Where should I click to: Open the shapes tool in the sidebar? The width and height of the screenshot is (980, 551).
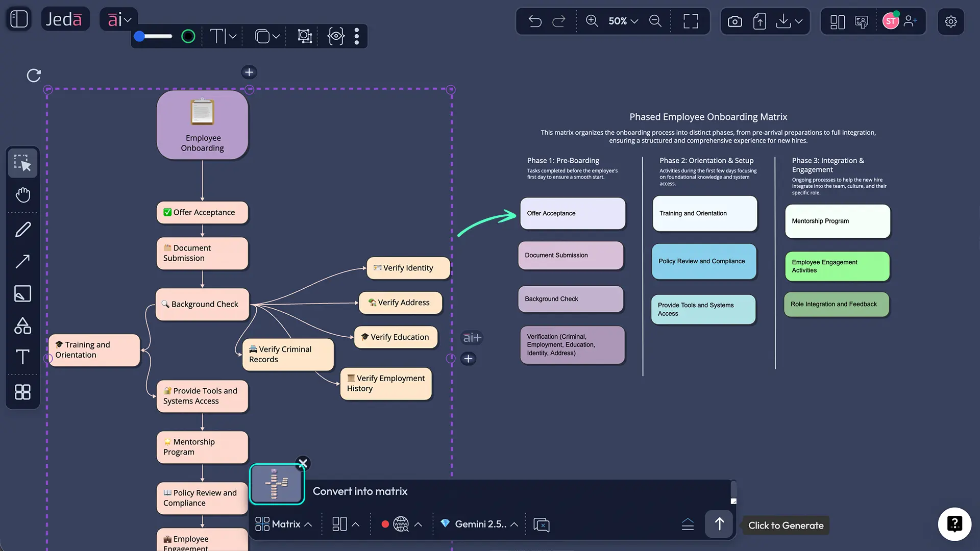(22, 325)
